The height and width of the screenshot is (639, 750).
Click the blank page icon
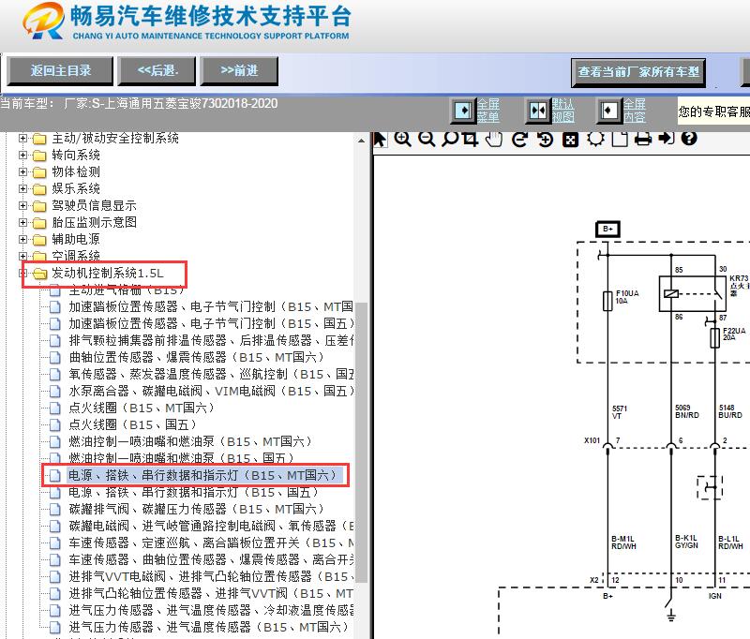(620, 139)
